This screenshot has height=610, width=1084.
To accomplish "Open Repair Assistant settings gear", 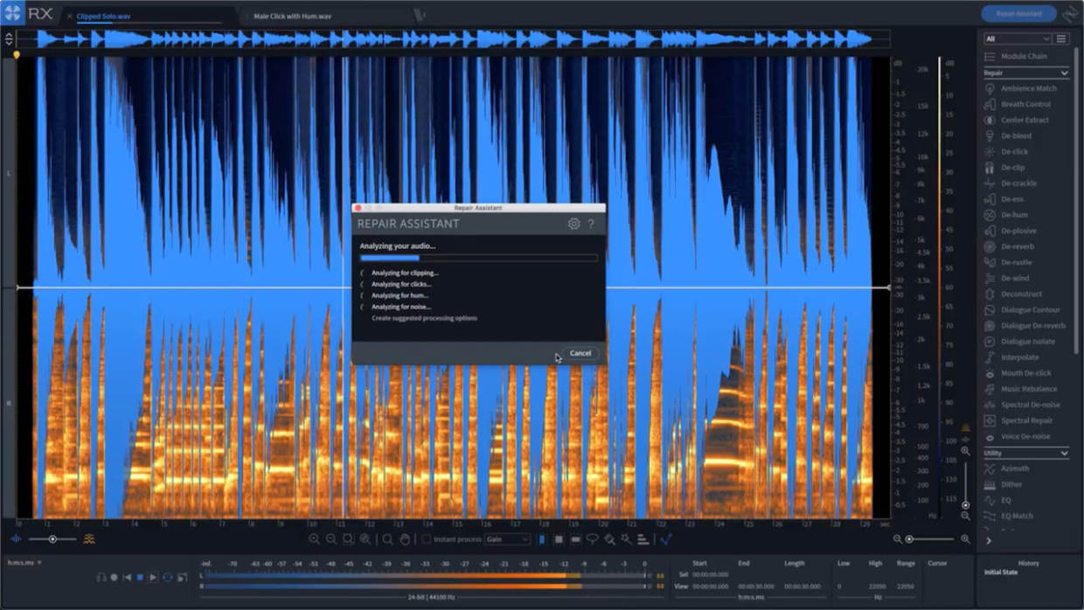I will [573, 224].
